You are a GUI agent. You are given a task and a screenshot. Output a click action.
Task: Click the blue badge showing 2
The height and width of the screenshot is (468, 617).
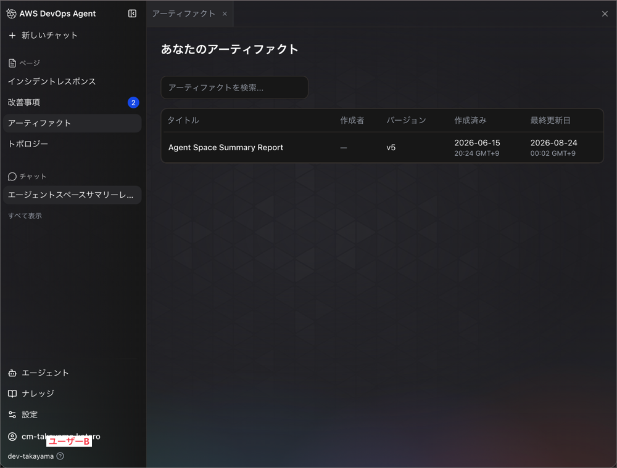[x=133, y=102]
